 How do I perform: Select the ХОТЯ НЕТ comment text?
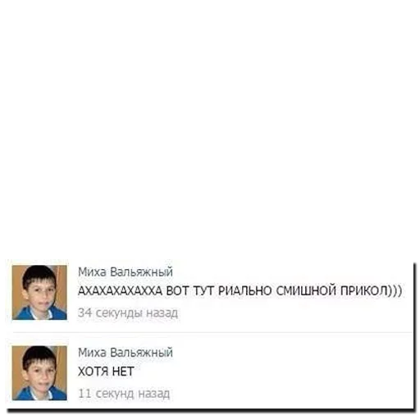point(106,372)
